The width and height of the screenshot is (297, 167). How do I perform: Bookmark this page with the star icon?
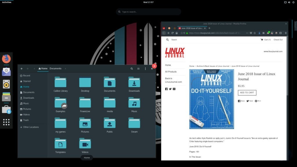click(x=255, y=33)
